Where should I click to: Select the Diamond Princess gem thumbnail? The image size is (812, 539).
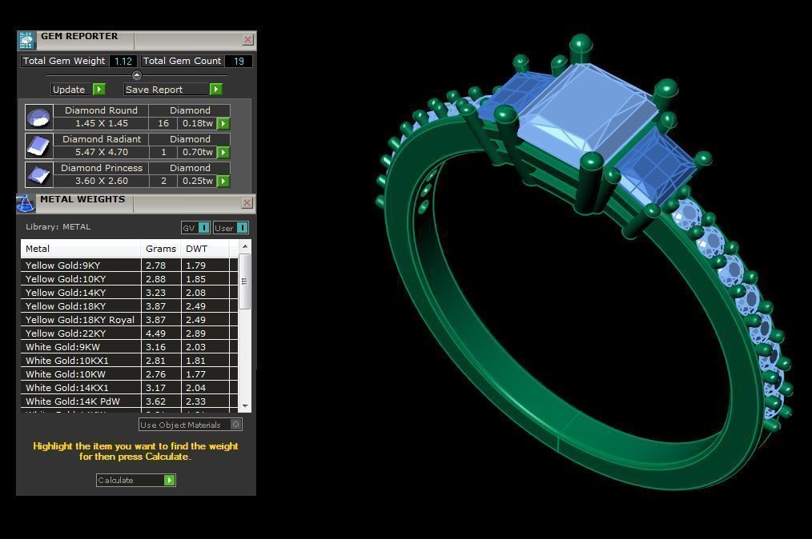[x=39, y=175]
